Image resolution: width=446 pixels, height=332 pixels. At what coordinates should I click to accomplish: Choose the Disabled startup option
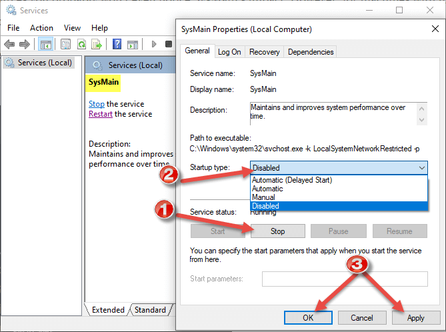(x=339, y=206)
